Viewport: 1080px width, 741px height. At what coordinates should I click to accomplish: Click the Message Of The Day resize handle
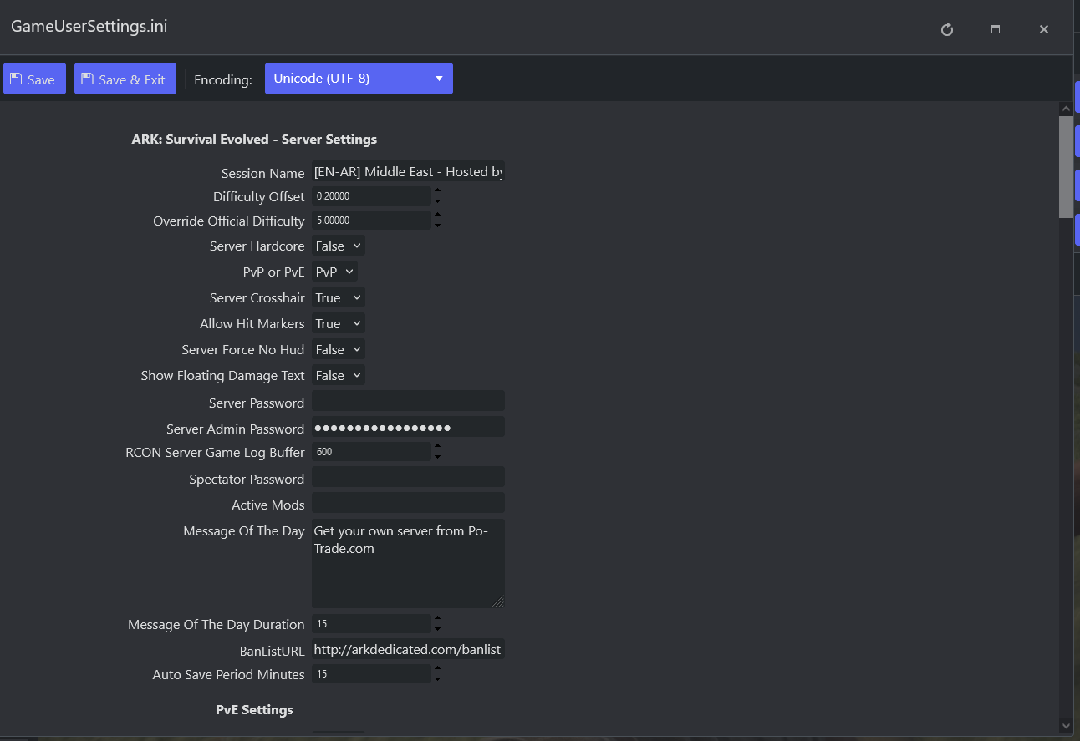[x=499, y=602]
